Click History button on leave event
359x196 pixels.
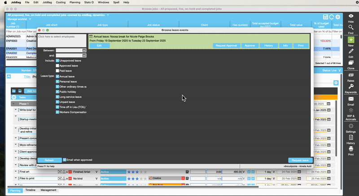268,45
